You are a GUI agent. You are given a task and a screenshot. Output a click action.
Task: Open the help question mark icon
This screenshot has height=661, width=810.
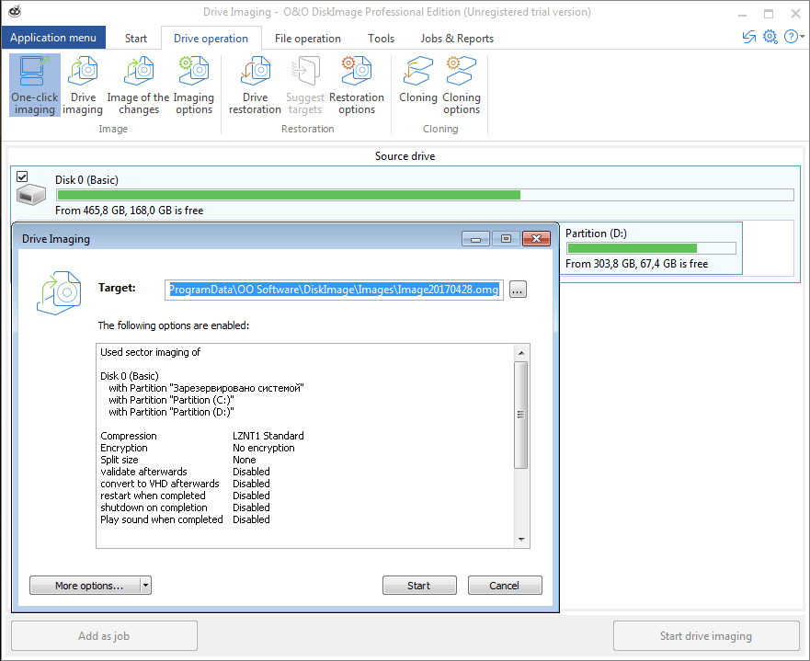791,37
